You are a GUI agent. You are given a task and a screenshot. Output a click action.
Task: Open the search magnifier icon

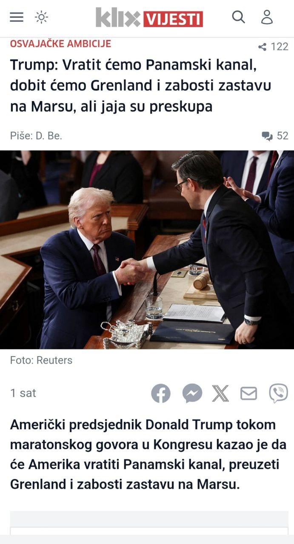[x=238, y=17]
